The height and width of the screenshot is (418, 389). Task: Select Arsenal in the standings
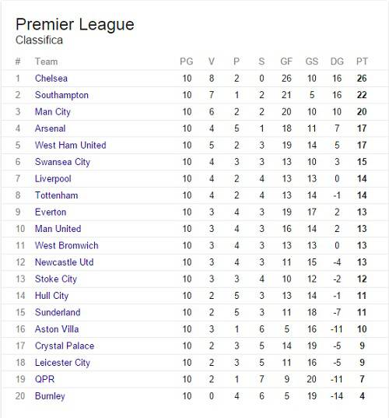point(50,128)
